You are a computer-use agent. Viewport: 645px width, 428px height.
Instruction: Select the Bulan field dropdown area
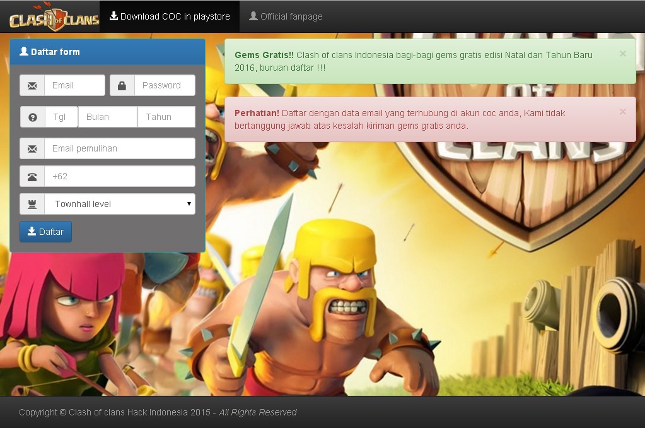click(x=107, y=116)
